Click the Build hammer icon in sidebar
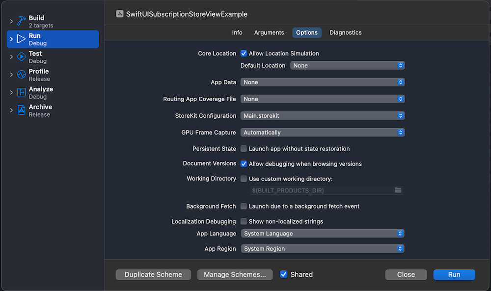491x291 pixels. 21,21
